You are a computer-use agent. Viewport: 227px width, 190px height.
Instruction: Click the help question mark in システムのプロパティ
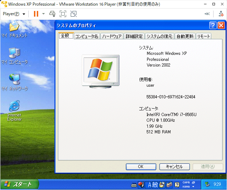point(213,25)
